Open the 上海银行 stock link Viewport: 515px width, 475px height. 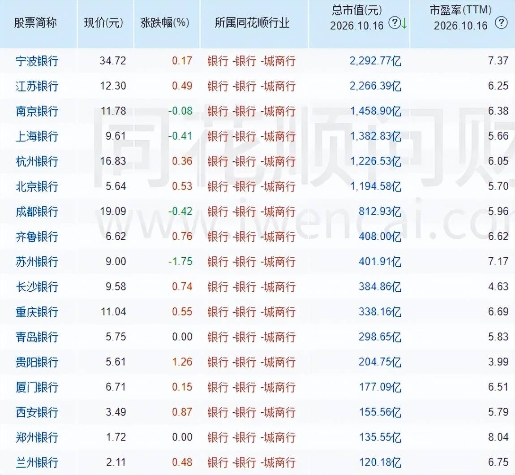click(x=37, y=136)
